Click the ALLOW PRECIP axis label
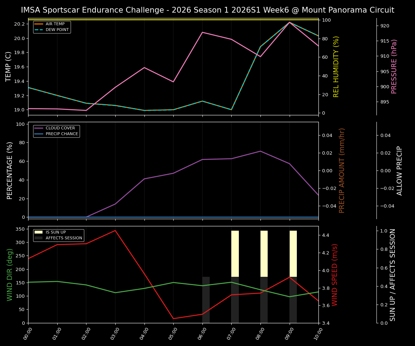This screenshot has height=346, width=415. pos(400,170)
